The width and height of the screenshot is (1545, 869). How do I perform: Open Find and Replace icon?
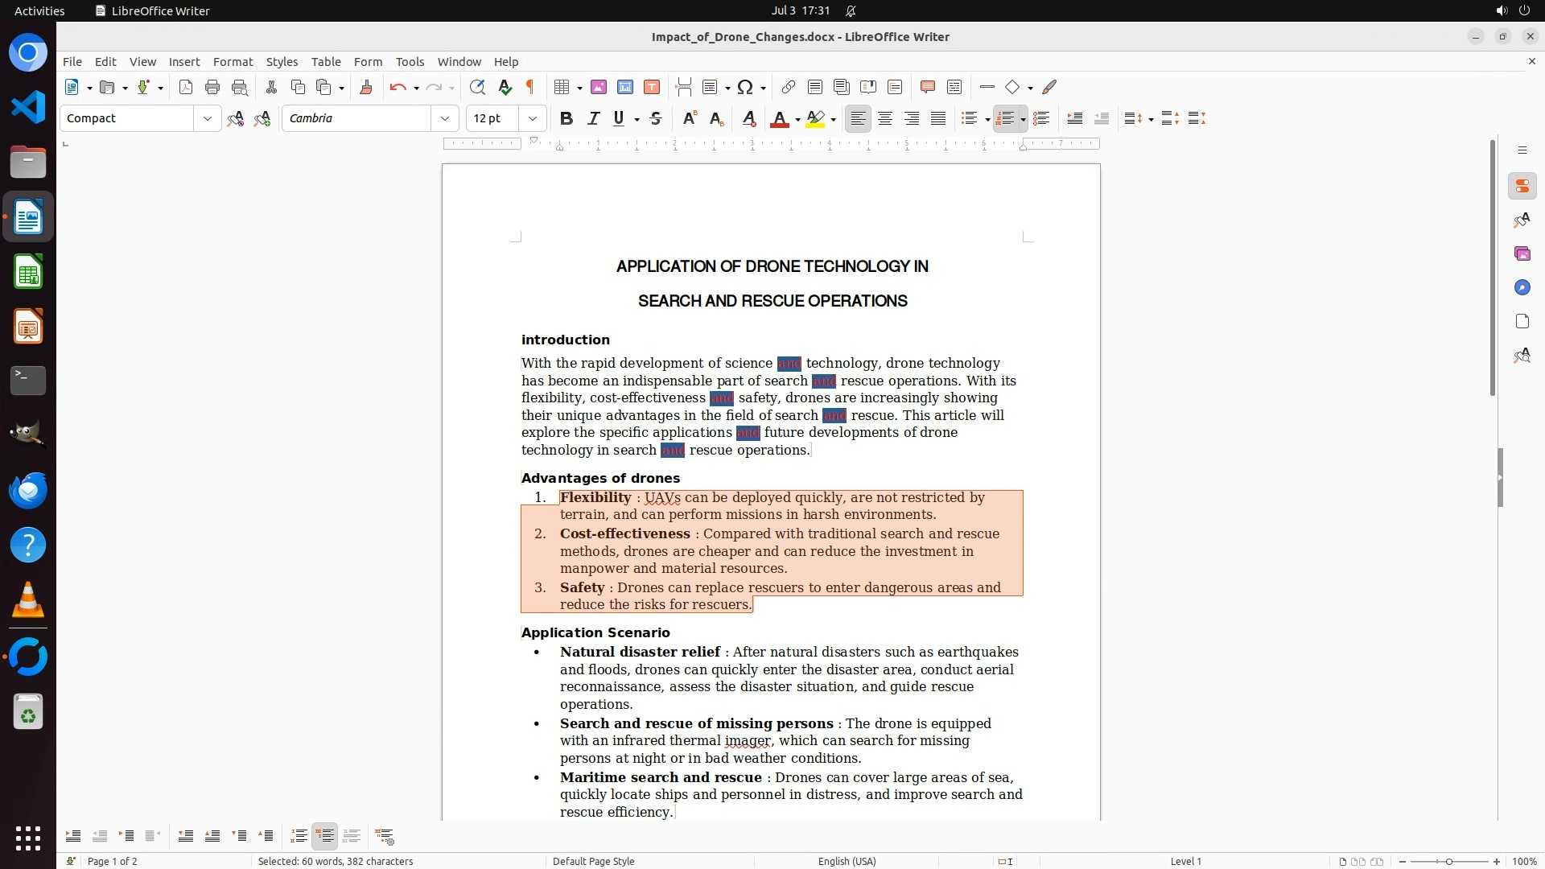[477, 87]
